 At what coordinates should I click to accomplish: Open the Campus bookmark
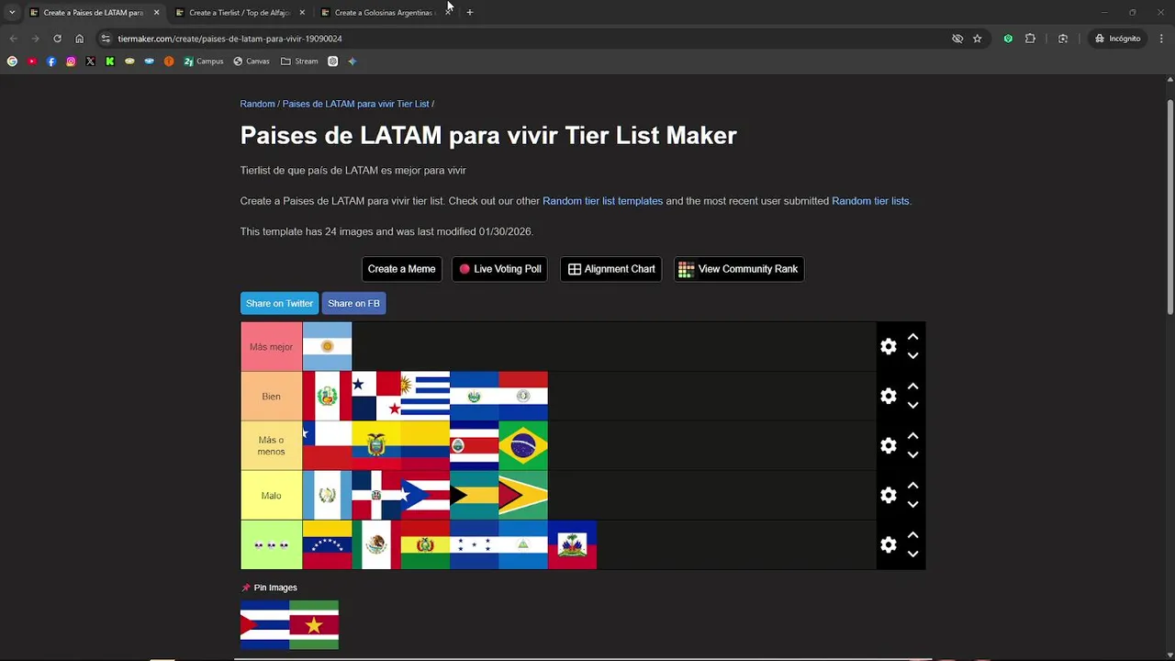point(203,62)
